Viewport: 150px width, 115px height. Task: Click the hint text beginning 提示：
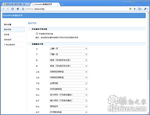coord(57,38)
